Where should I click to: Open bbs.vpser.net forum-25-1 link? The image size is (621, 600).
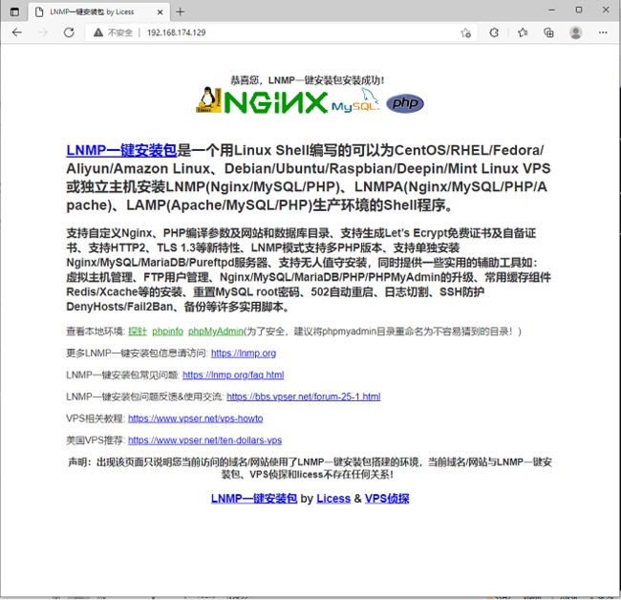(304, 396)
